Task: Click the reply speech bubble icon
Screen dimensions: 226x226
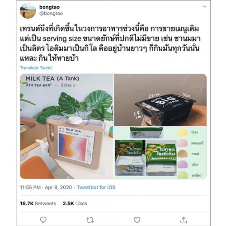Action: tap(43, 220)
